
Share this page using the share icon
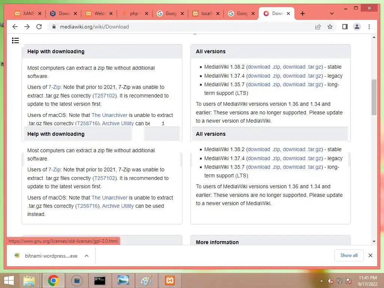318,27
